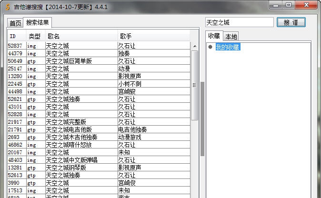Switch to the 本地 tab
The height and width of the screenshot is (198, 321).
231,37
